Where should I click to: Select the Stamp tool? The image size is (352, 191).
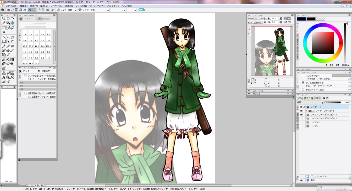coord(4,73)
